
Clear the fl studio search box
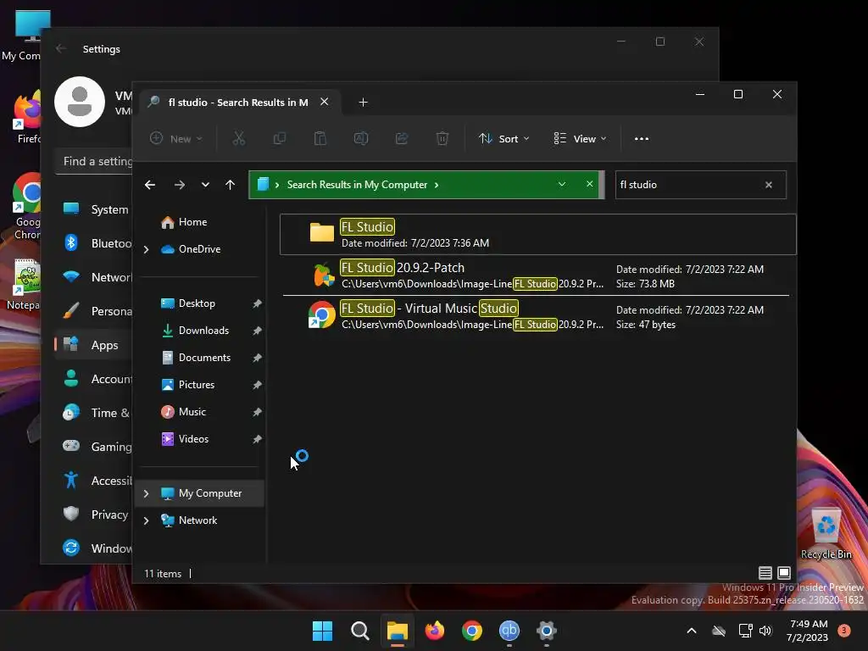coord(768,185)
